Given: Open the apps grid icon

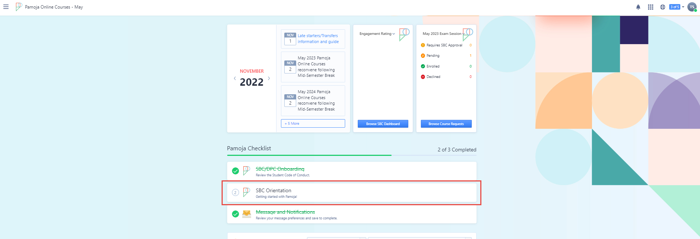Looking at the screenshot, I should pyautogui.click(x=650, y=7).
